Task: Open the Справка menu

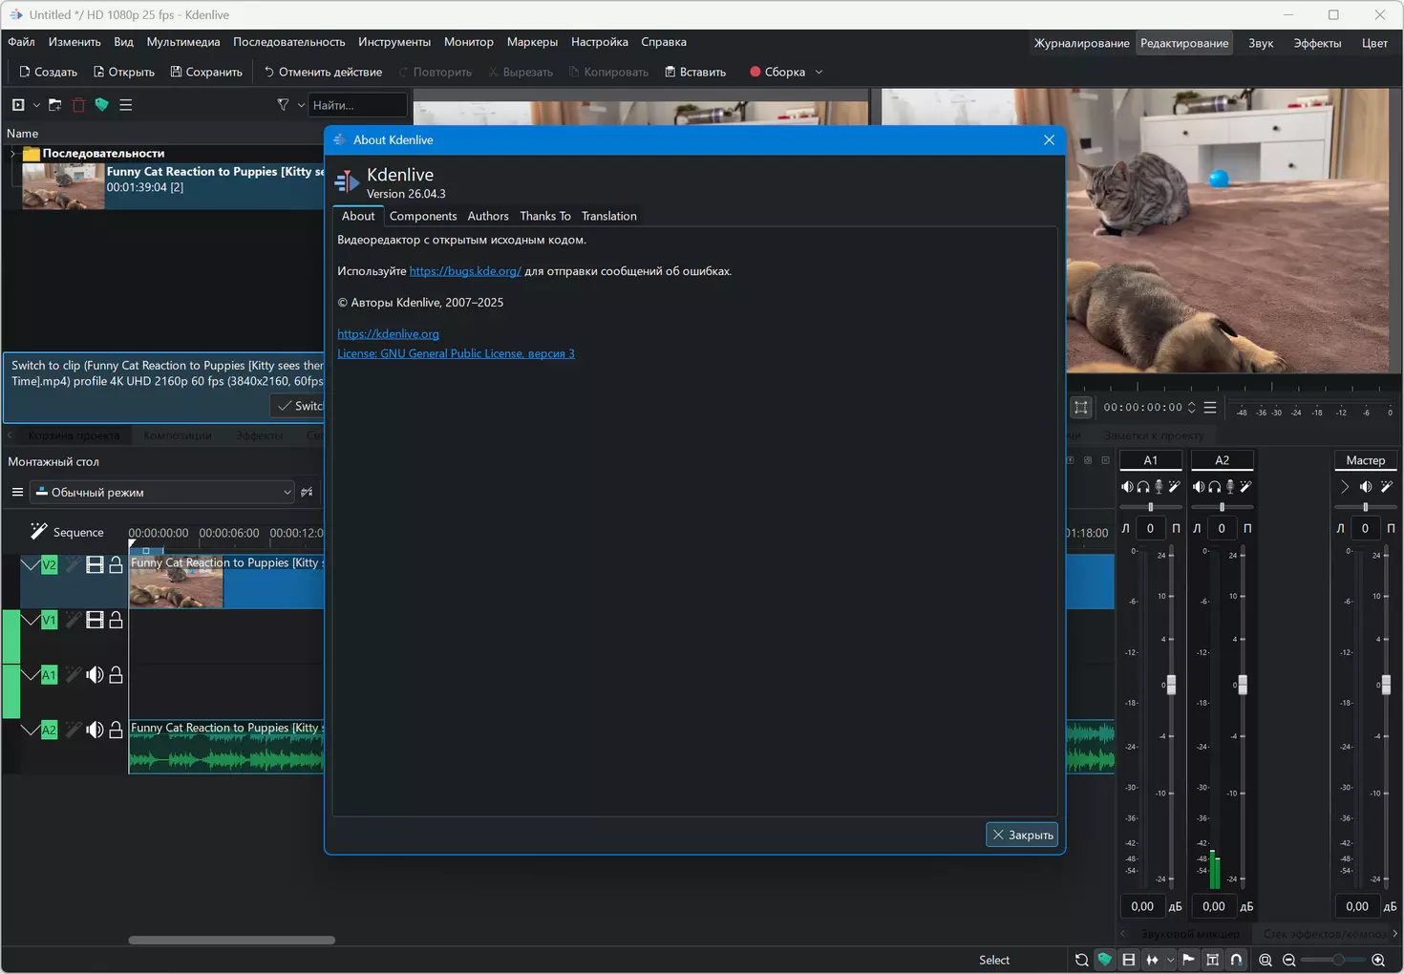Action: tap(664, 42)
